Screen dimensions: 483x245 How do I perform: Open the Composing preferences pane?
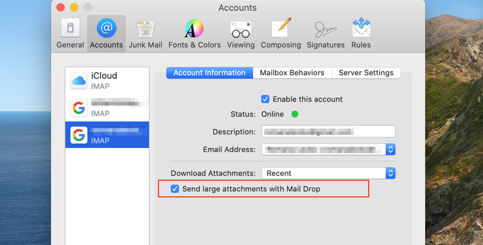(281, 33)
